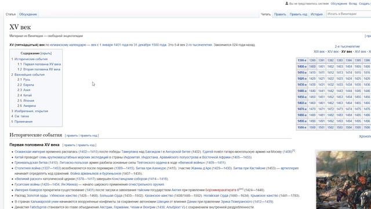Open year 1410 in table
The height and width of the screenshot is (209, 371).
coord(312,73)
